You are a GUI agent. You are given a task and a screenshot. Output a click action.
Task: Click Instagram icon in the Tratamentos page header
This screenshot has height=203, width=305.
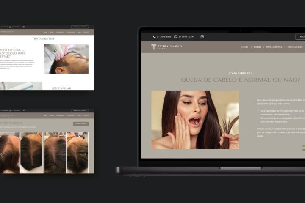pyautogui.click(x=23, y=27)
